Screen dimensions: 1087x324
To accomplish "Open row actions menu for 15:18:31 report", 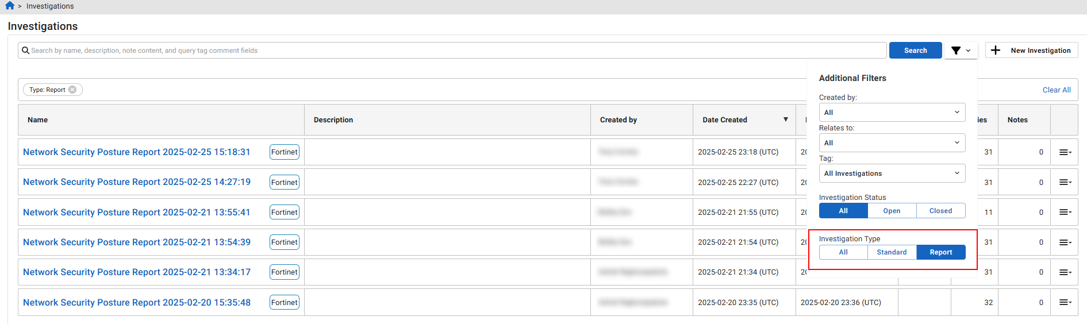I will coord(1065,152).
